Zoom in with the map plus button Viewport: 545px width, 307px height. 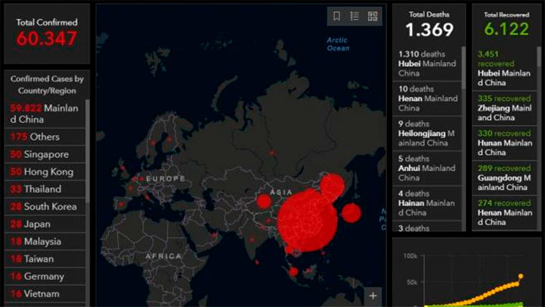[x=374, y=295]
